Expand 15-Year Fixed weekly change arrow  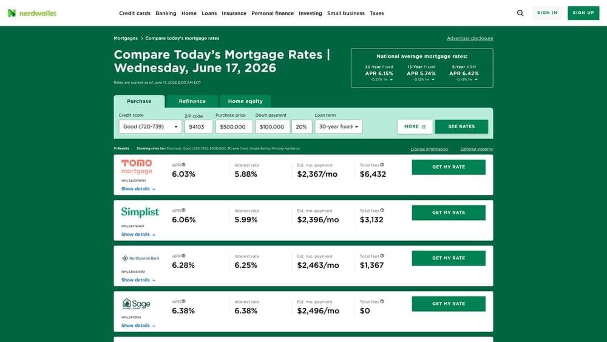click(x=433, y=80)
